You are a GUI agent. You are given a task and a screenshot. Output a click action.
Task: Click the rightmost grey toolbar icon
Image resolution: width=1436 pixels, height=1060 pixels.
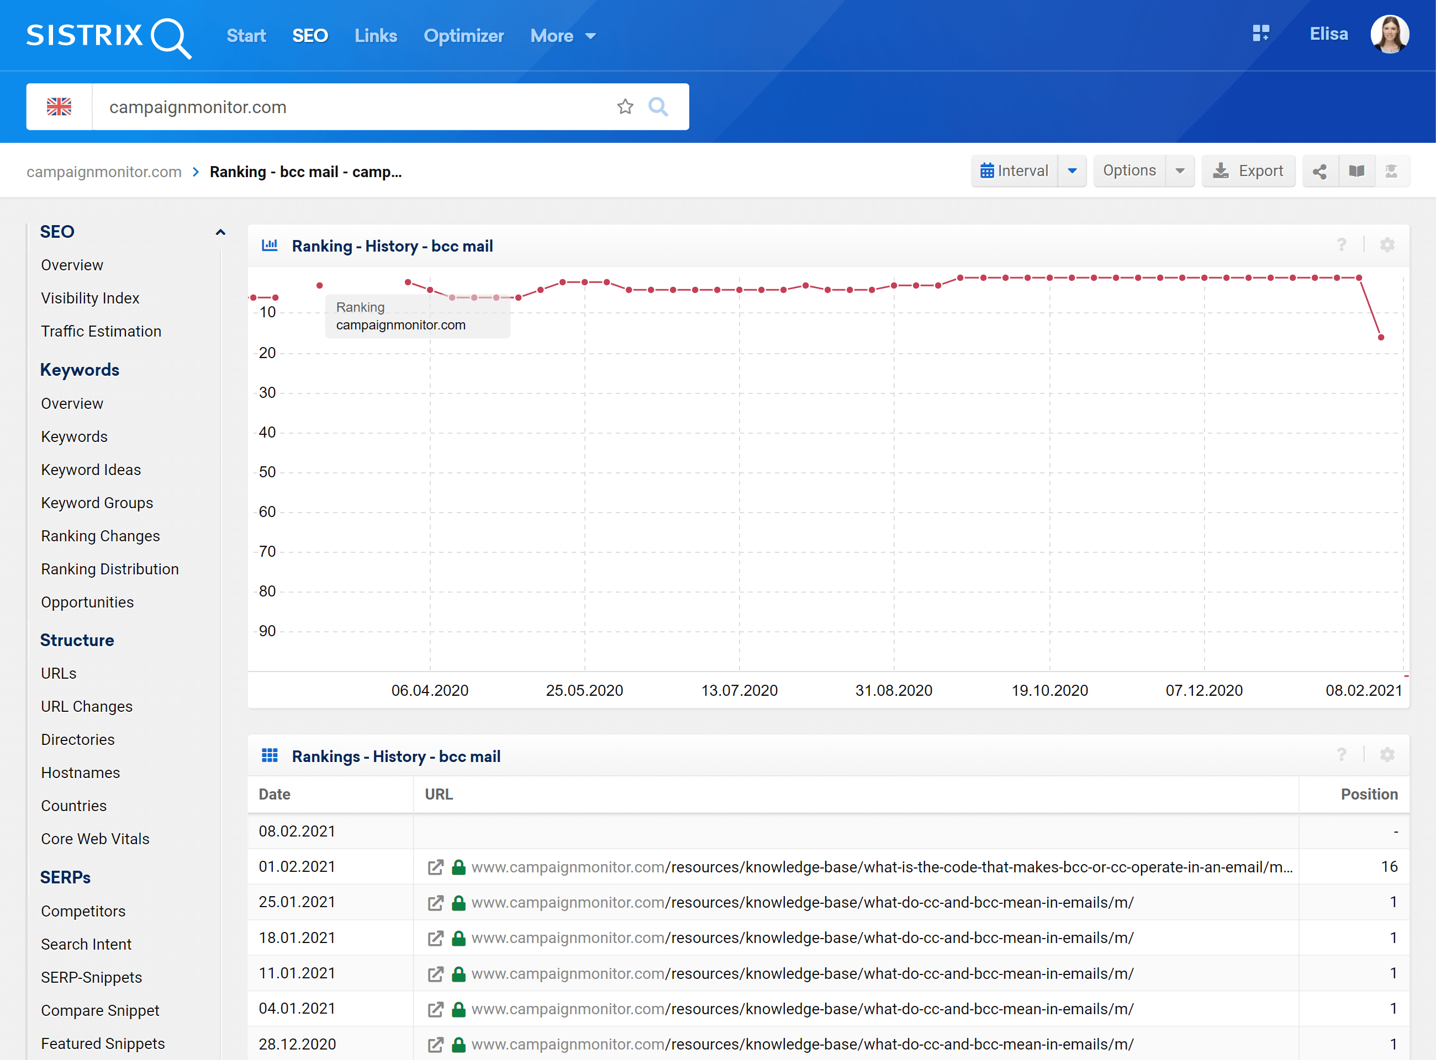click(1392, 171)
